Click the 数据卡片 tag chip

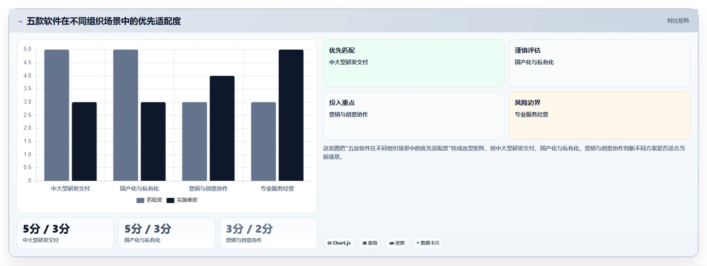[x=428, y=243]
